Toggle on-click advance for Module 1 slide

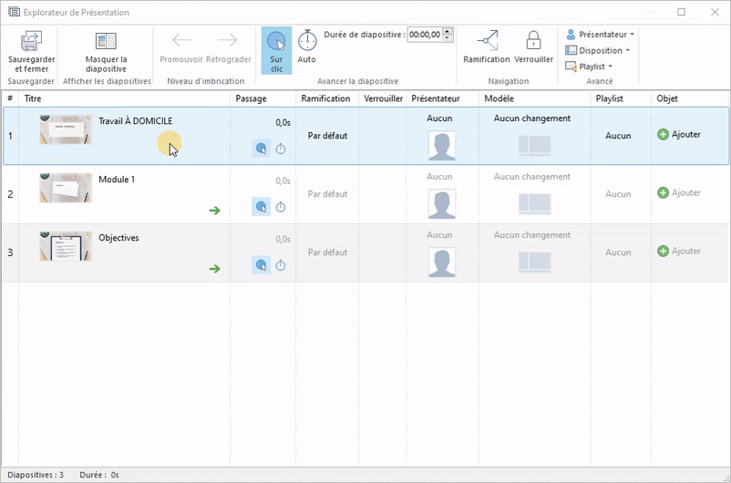[x=261, y=207]
